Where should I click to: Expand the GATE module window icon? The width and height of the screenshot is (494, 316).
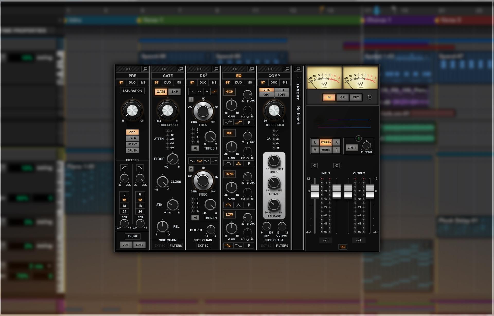181,69
